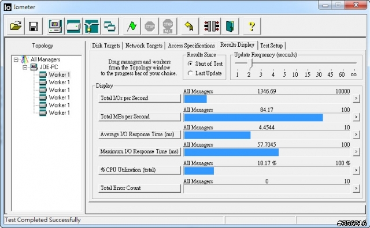Click Test Completed Successfully status text
Screen dimensions: 370x228
43,220
